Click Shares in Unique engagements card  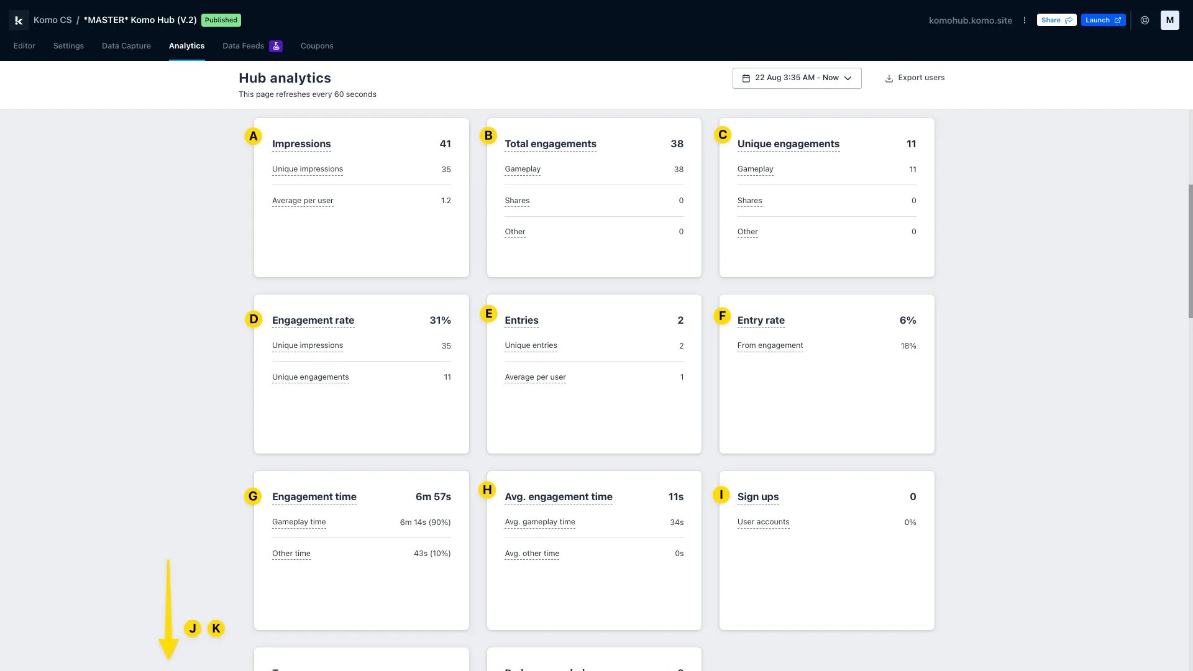tap(750, 201)
